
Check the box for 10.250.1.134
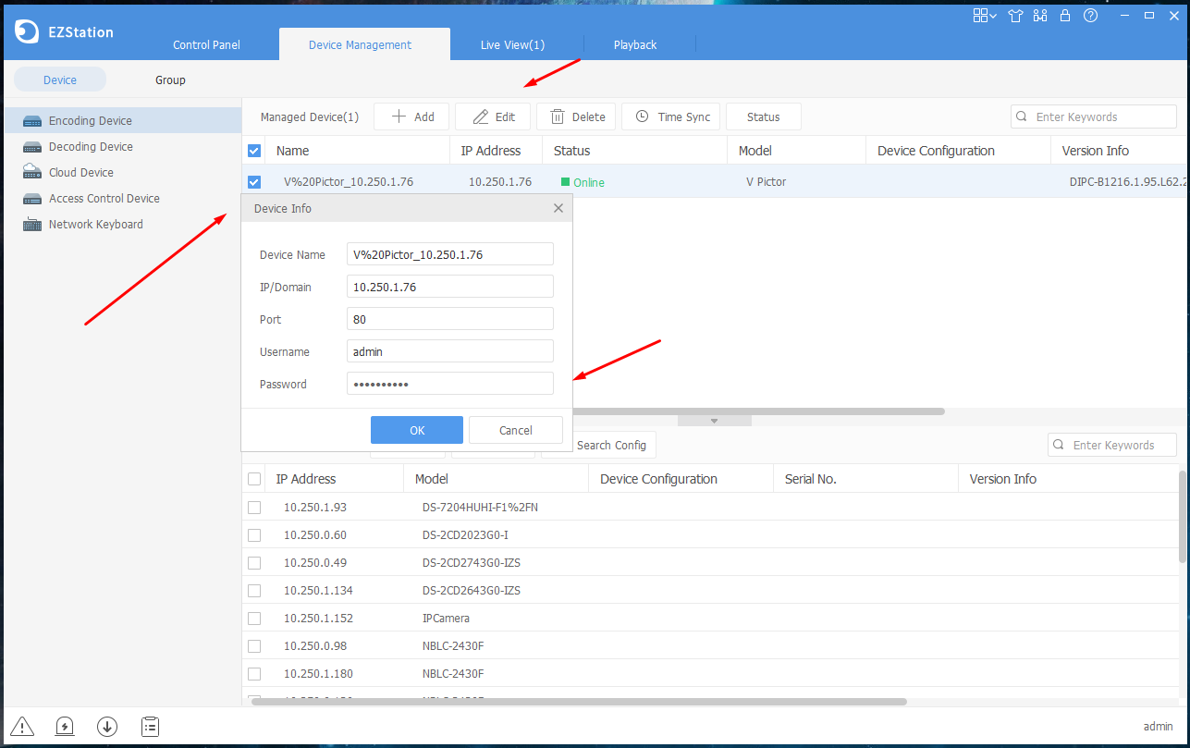pos(254,591)
